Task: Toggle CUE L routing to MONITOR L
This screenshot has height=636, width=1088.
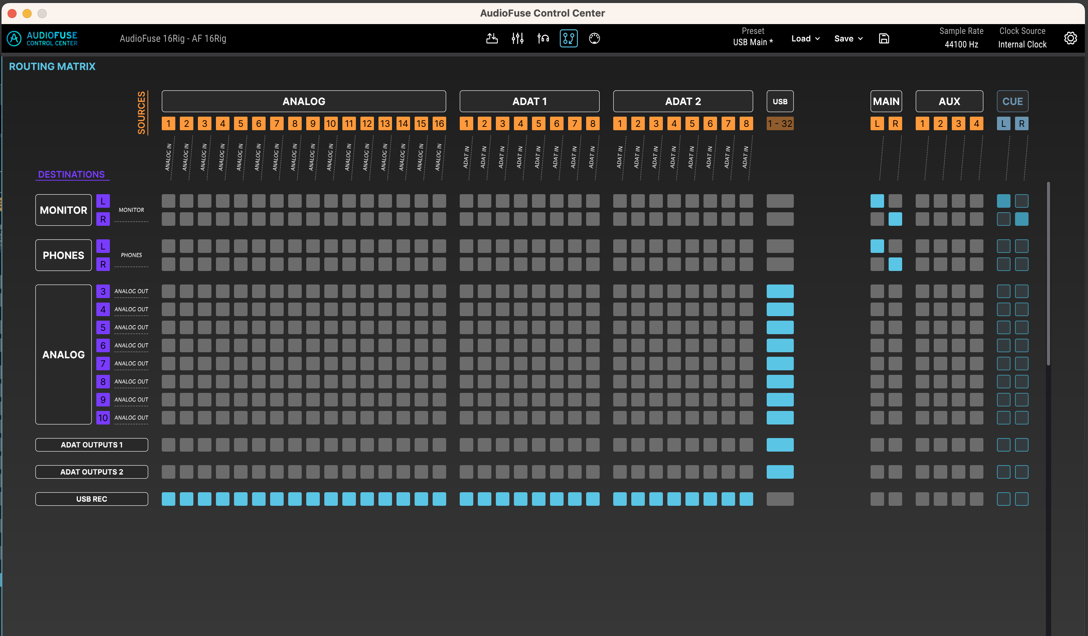Action: click(1003, 201)
